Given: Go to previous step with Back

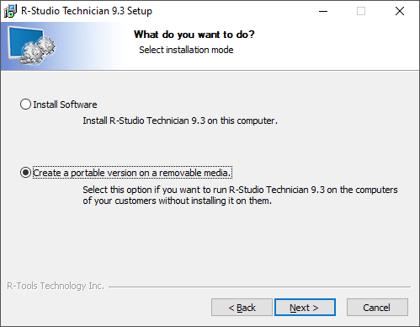Looking at the screenshot, I should pyautogui.click(x=242, y=308).
